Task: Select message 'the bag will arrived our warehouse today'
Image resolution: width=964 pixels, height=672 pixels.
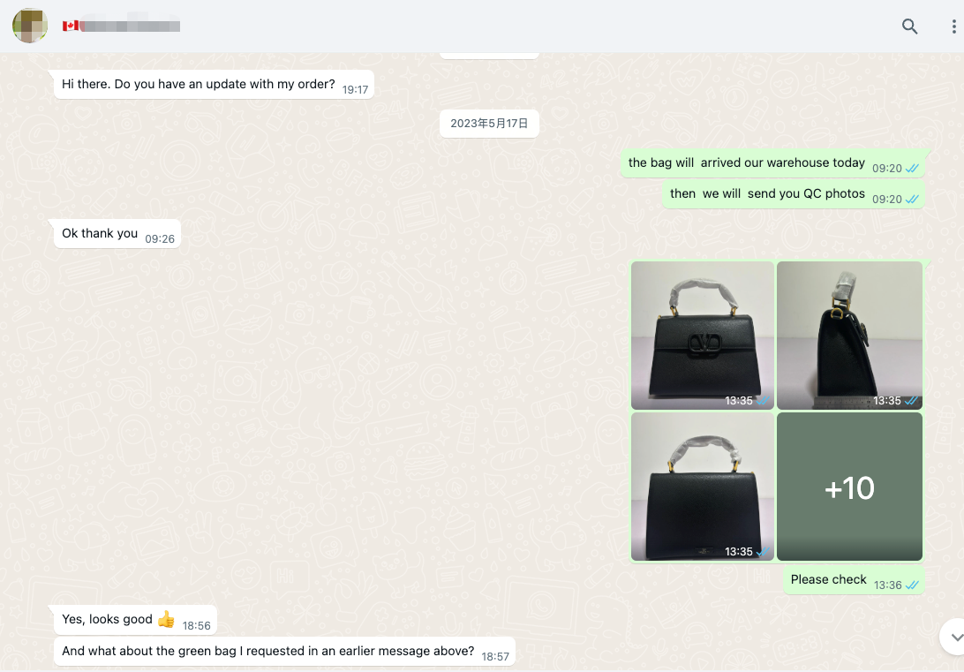Action: tap(772, 163)
